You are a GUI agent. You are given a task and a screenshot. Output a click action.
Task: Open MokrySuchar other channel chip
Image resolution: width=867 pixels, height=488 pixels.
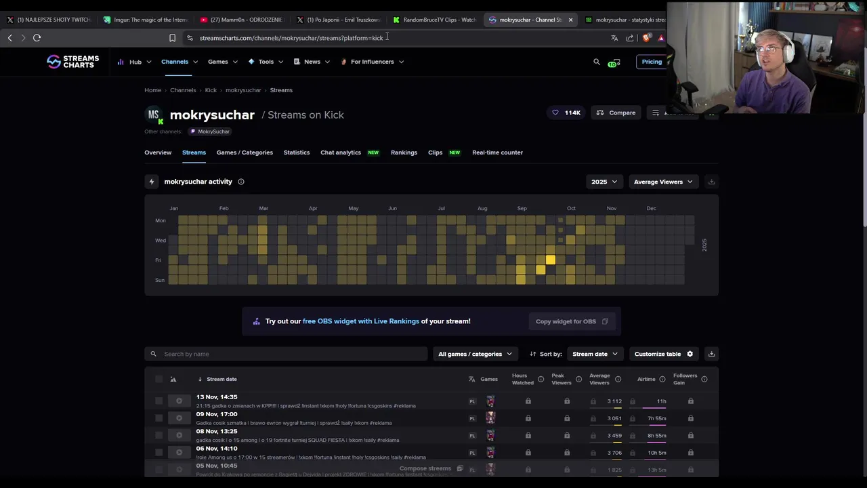tap(209, 131)
